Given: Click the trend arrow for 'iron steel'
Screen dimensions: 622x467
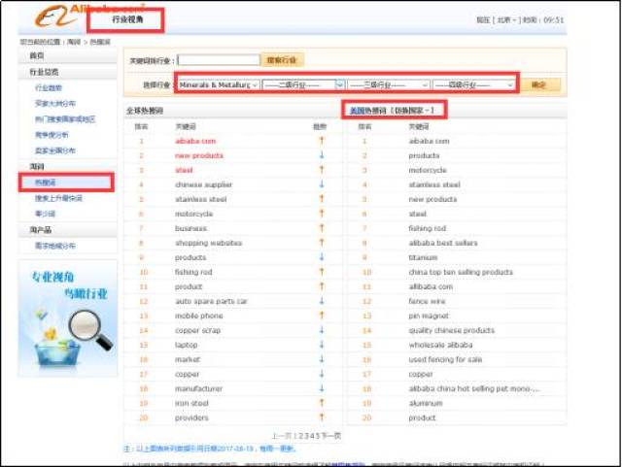Looking at the screenshot, I should (322, 403).
